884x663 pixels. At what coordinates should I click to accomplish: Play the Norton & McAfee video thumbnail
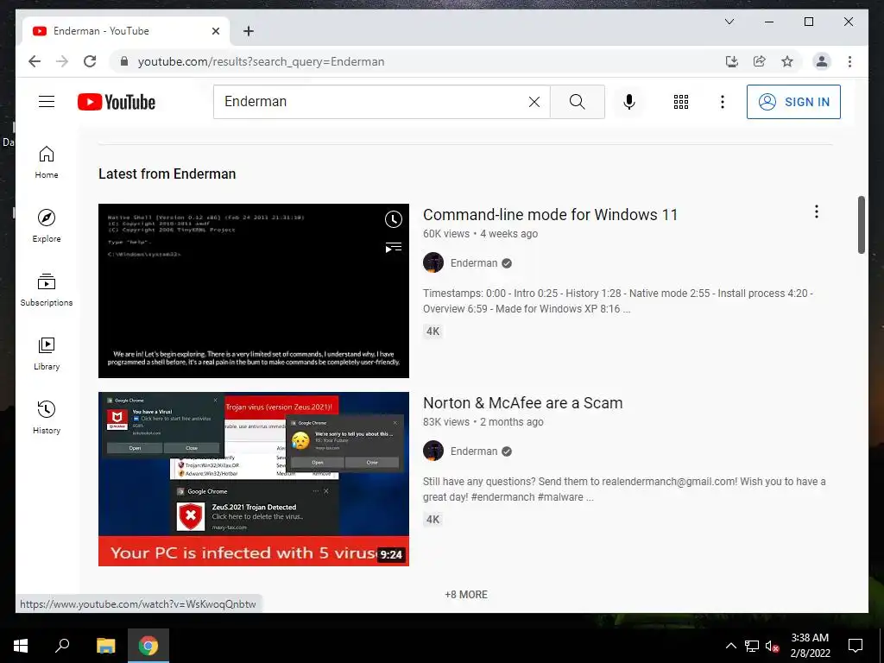pyautogui.click(x=254, y=478)
